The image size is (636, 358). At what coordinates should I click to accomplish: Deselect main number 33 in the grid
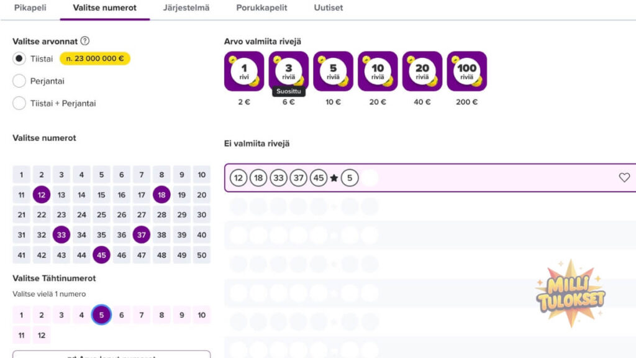[x=61, y=235]
